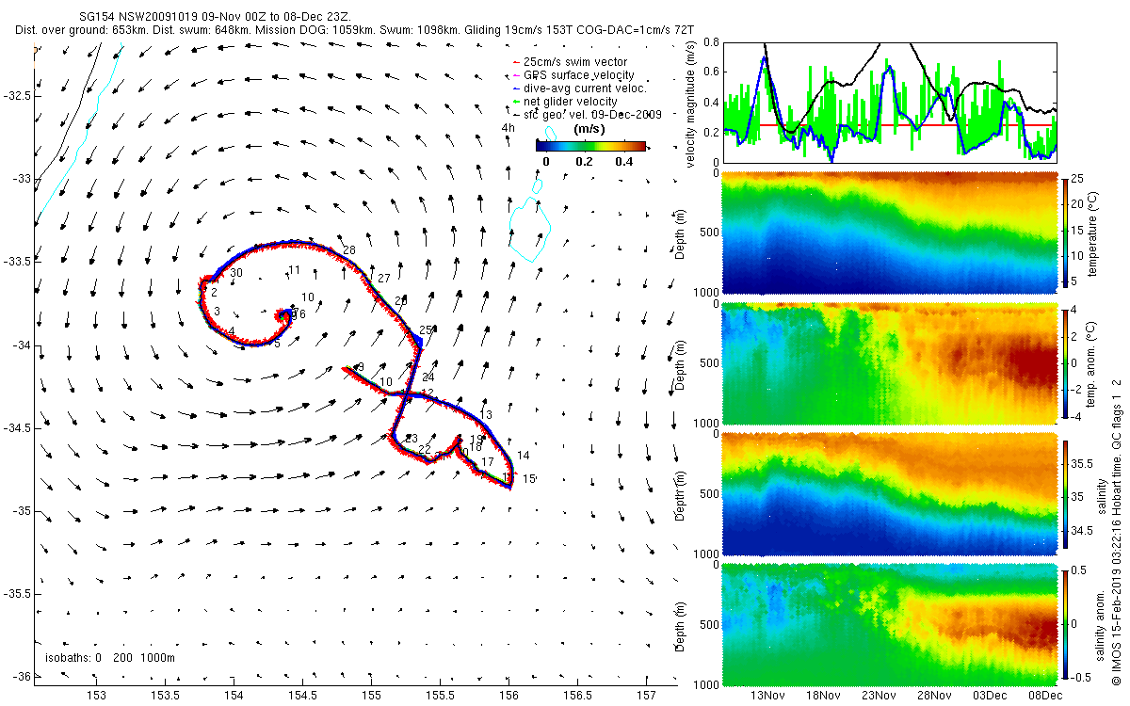This screenshot has height=706, width=1130.
Task: Click the longitude tick label 156.5
Action: (577, 696)
